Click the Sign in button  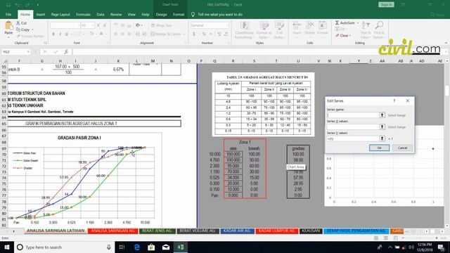[386, 5]
